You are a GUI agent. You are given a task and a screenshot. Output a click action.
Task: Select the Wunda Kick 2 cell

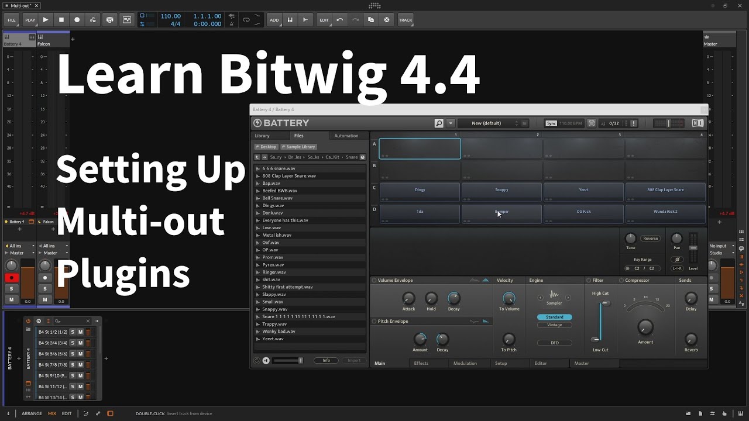tap(665, 214)
